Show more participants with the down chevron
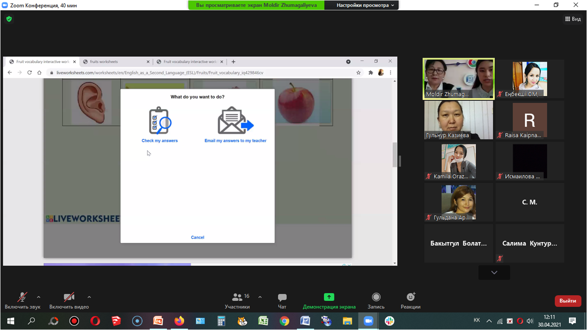Image resolution: width=587 pixels, height=330 pixels. pyautogui.click(x=494, y=272)
